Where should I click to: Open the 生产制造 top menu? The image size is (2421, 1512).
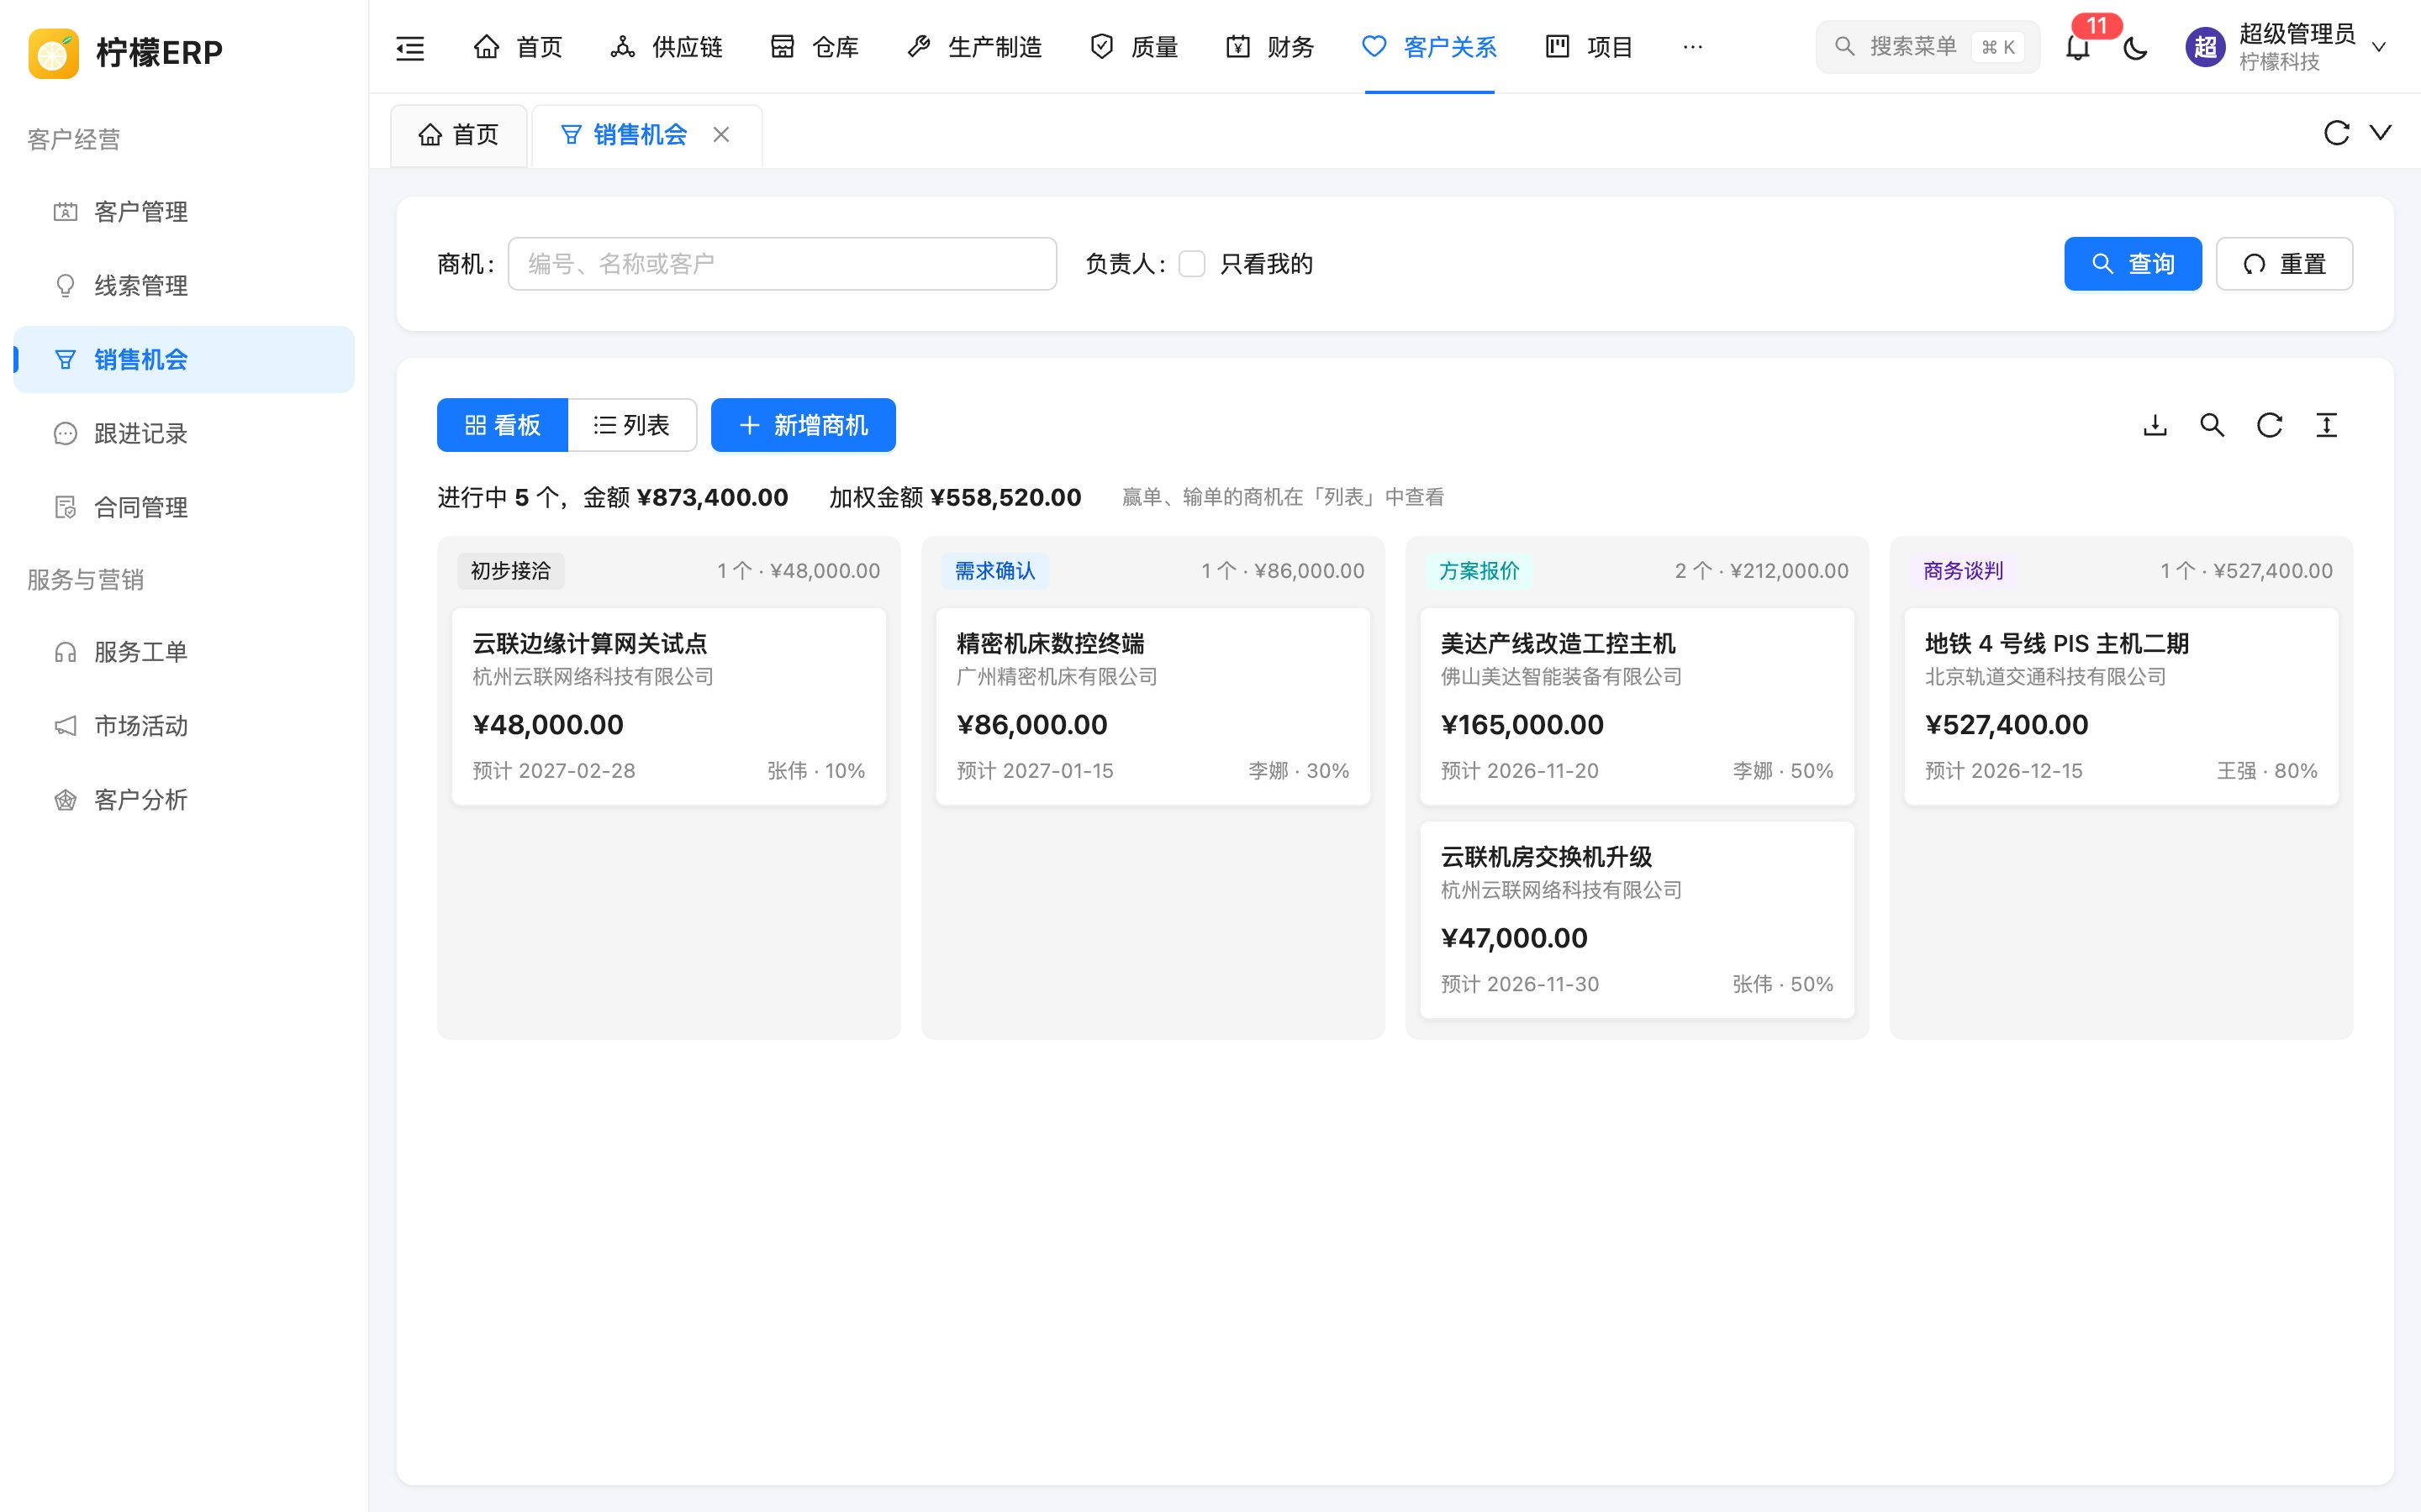pyautogui.click(x=974, y=47)
